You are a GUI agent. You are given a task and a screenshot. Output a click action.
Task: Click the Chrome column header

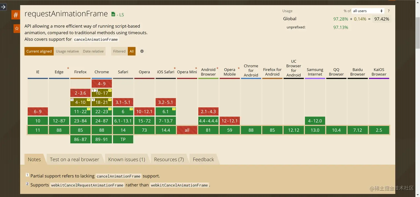pyautogui.click(x=102, y=72)
